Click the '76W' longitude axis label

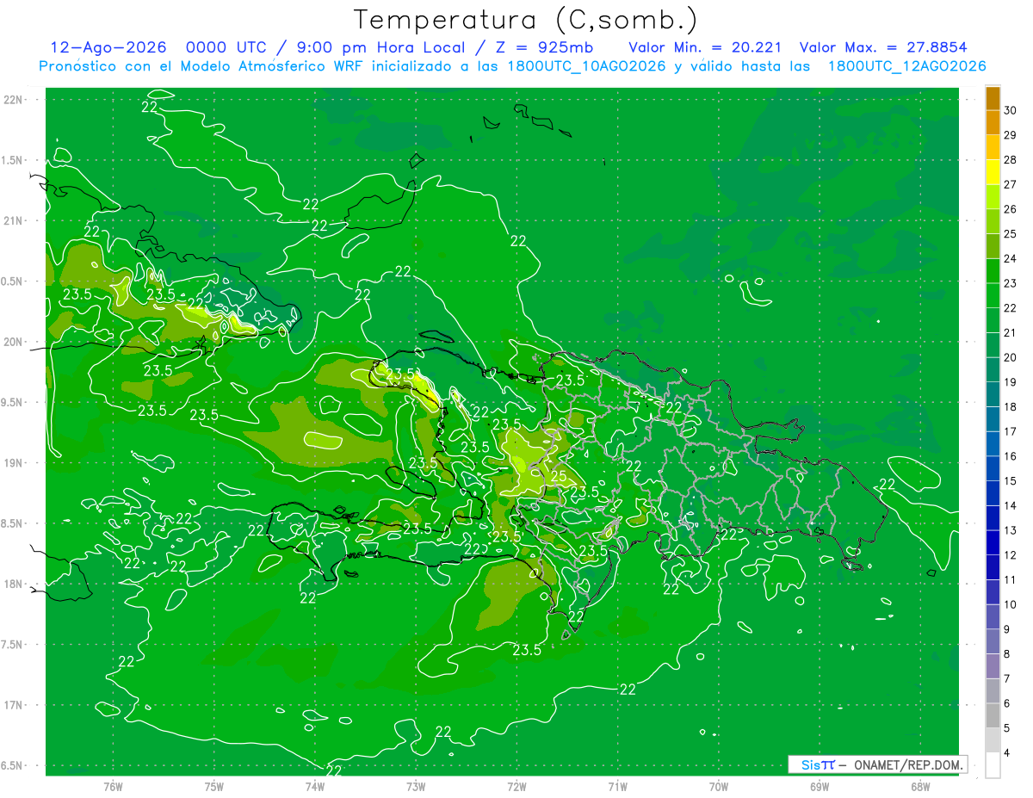click(x=113, y=786)
